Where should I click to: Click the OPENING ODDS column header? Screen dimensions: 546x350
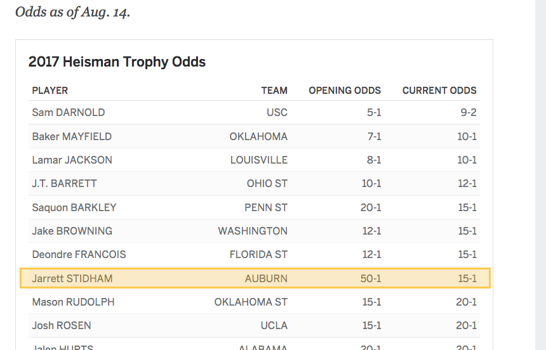coord(345,91)
